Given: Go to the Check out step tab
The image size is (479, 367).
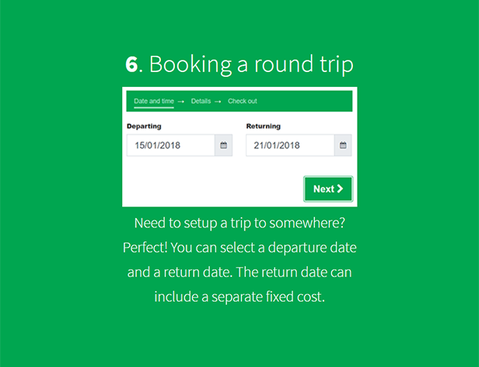Looking at the screenshot, I should coord(243,101).
